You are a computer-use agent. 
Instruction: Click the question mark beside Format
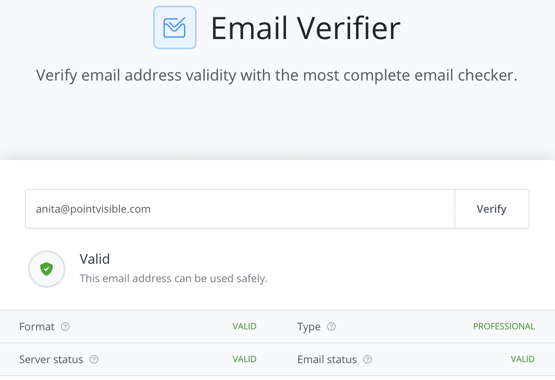point(66,326)
